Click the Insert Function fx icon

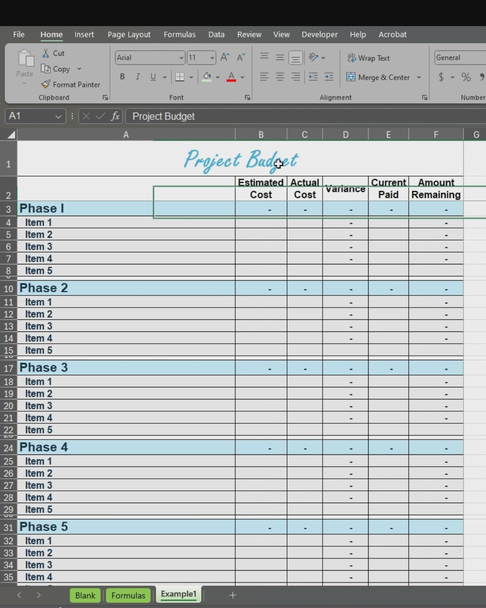pos(115,116)
